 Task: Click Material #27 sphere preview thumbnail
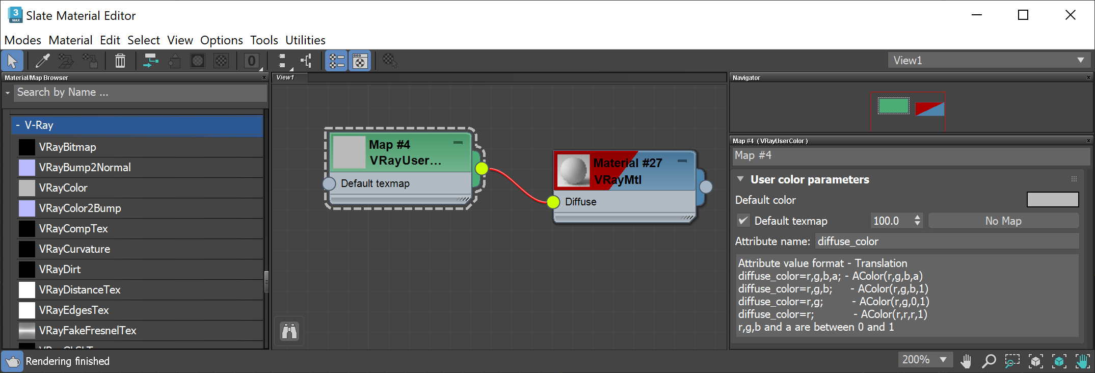click(573, 171)
